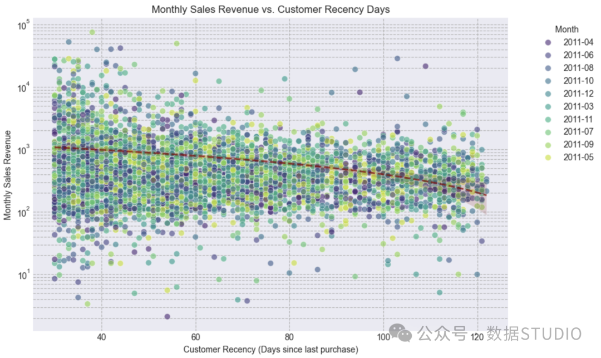This screenshot has height=358, width=601.
Task: Click the 10³ y-axis tick label
Action: click(23, 150)
